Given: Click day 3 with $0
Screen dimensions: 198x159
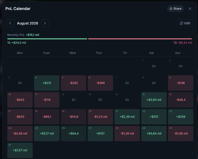Looking at the screenshot, I should (x=20, y=83).
